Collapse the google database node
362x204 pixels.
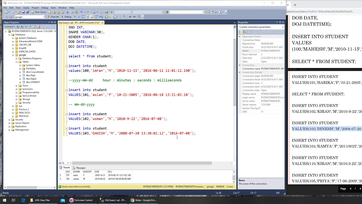[13, 55]
